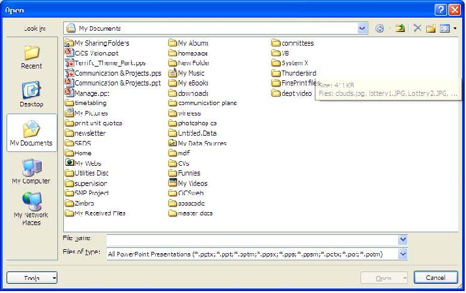Select the homepage folder
Image resolution: width=466 pixels, height=293 pixels.
(x=188, y=53)
